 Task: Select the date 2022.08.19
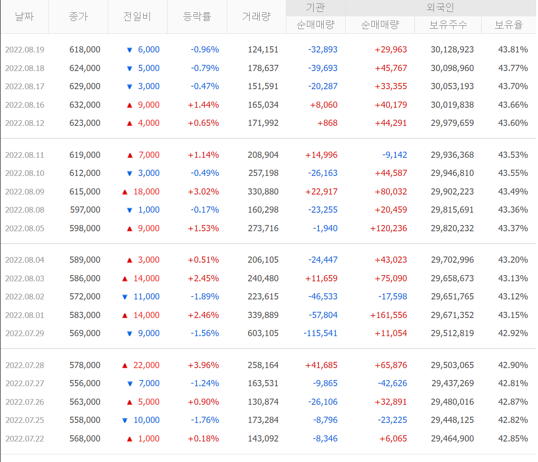[x=25, y=50]
